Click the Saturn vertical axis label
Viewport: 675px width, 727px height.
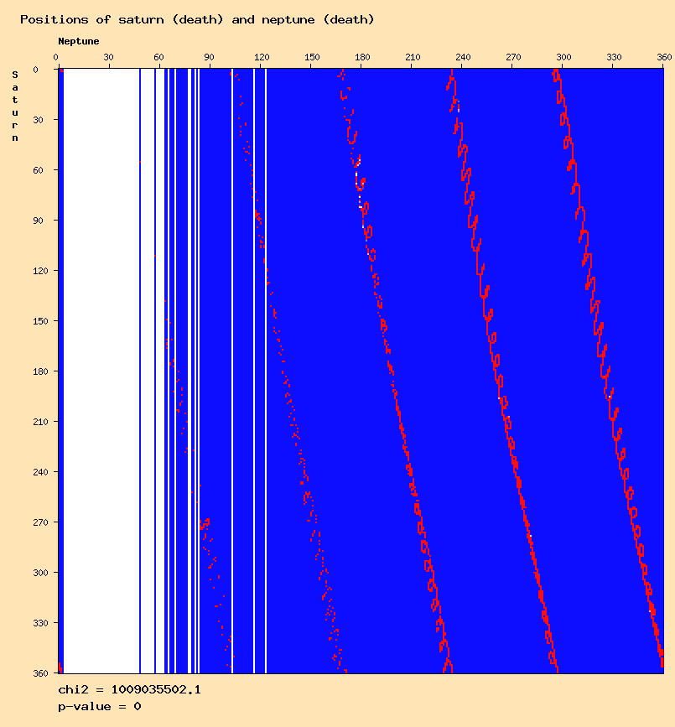pyautogui.click(x=15, y=106)
